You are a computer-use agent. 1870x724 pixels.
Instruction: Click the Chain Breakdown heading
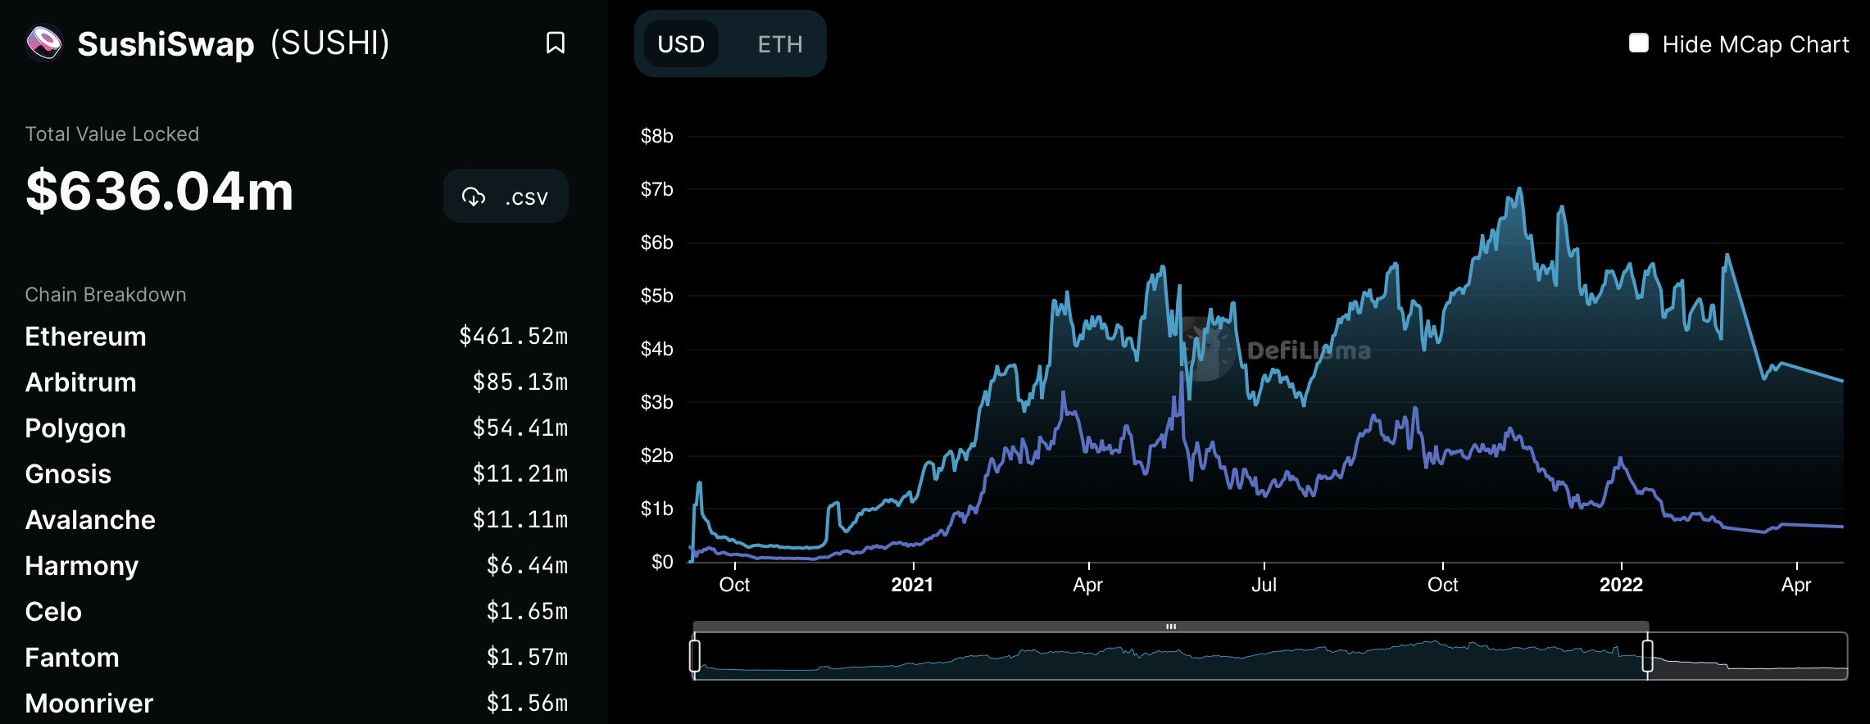[x=106, y=295]
